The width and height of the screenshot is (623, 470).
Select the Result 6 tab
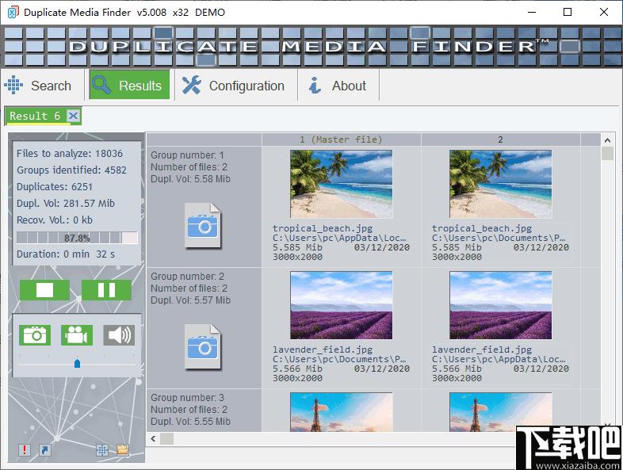(x=35, y=116)
